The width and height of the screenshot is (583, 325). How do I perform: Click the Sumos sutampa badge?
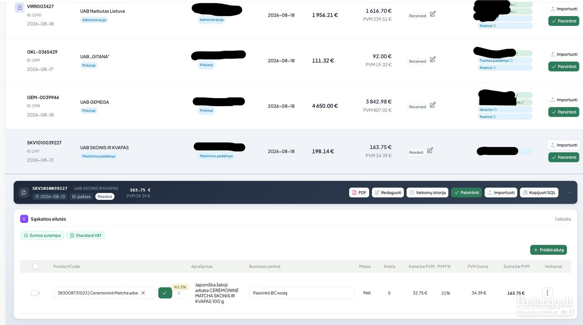click(42, 235)
